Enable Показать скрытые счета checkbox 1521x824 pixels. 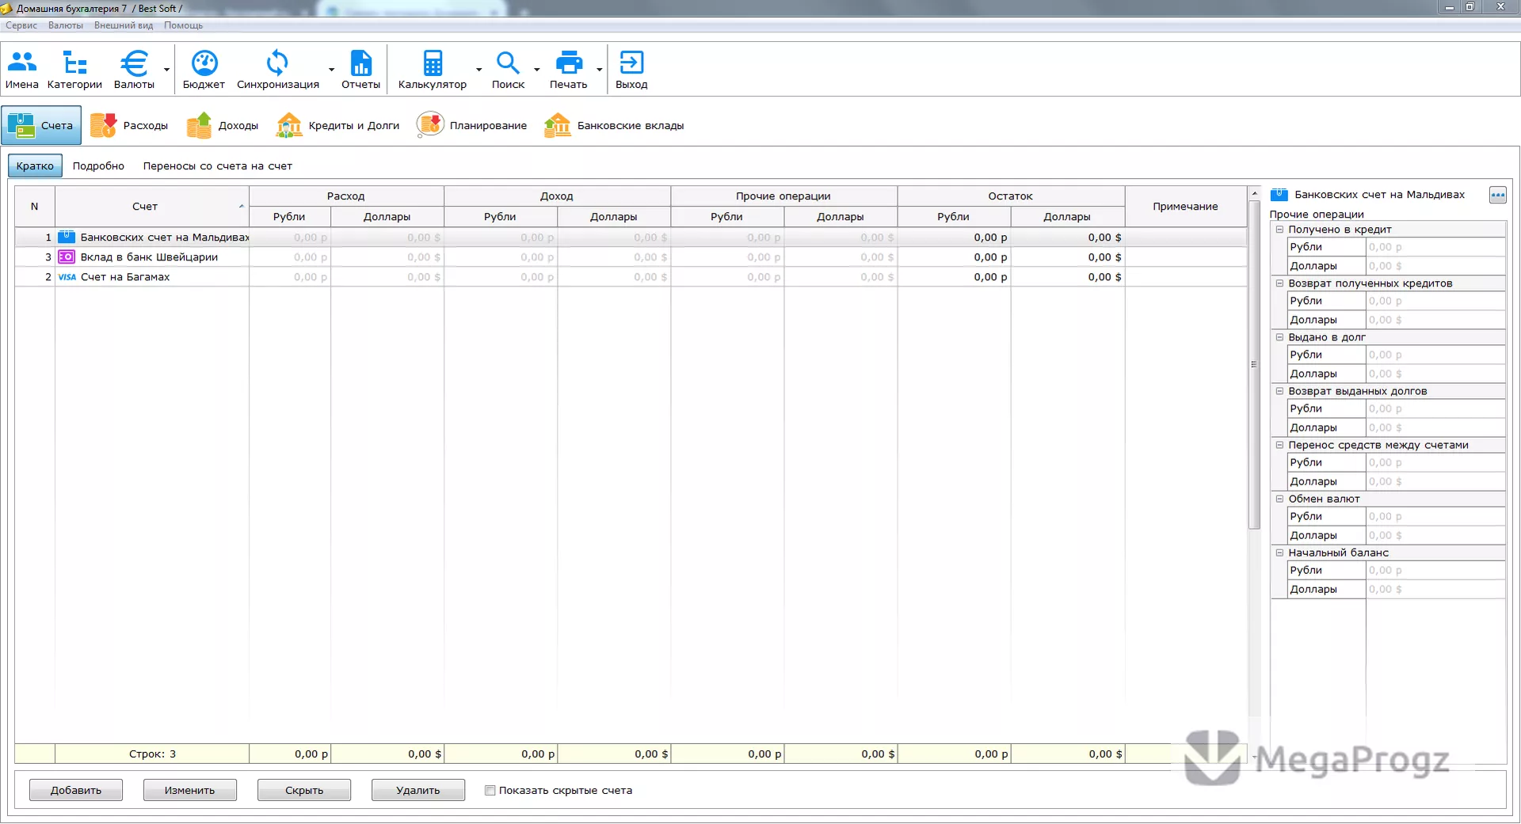490,790
